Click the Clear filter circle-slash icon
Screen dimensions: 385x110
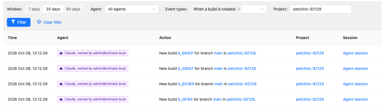pyautogui.click(x=39, y=22)
